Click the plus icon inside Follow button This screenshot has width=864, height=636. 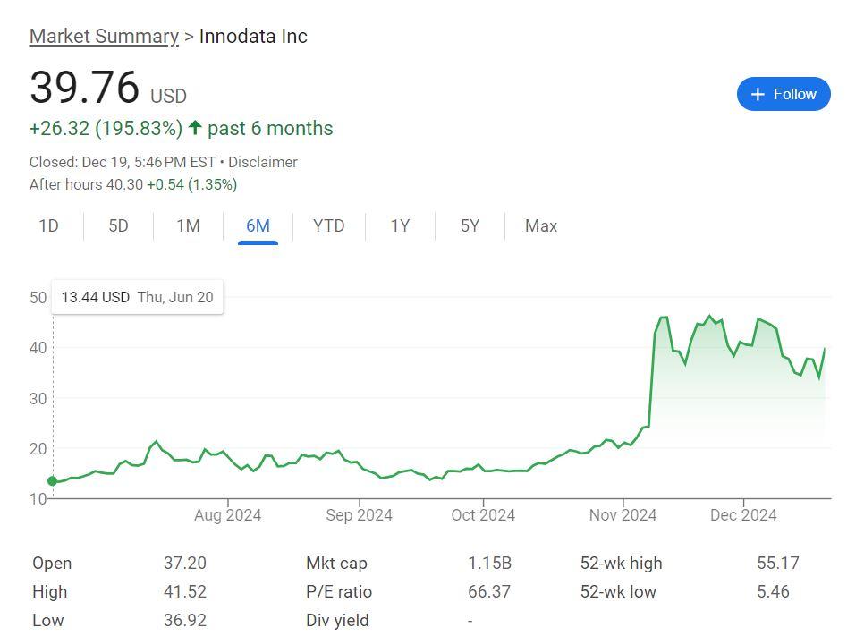point(758,94)
